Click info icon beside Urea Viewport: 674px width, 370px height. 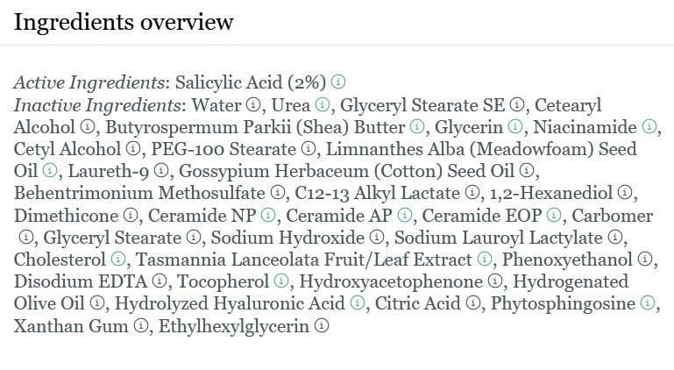pyautogui.click(x=322, y=105)
